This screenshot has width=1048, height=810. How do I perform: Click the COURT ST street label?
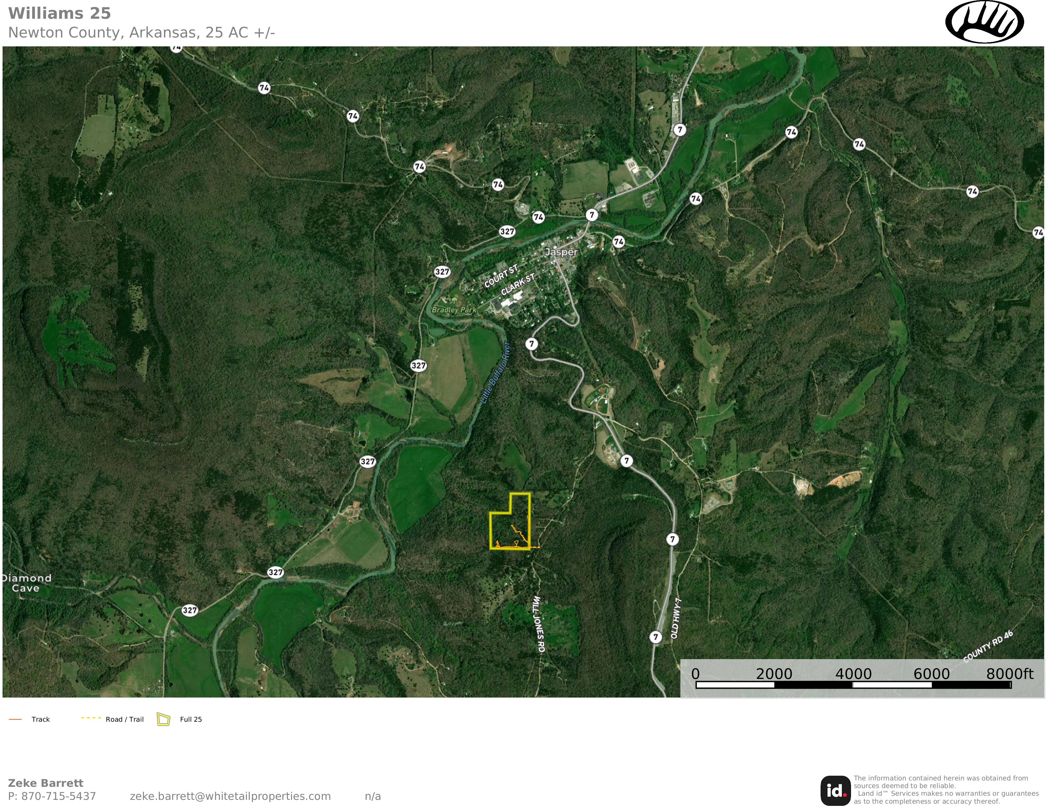(501, 276)
